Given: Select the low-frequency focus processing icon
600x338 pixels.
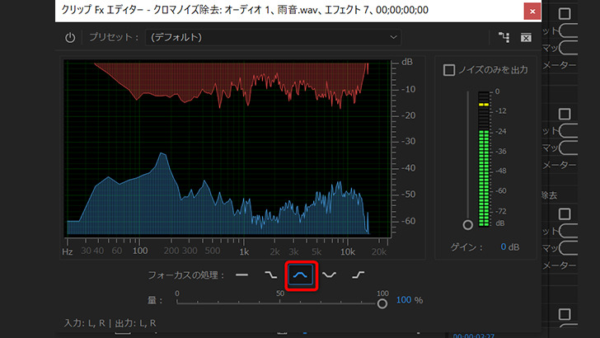Looking at the screenshot, I should coord(271,275).
